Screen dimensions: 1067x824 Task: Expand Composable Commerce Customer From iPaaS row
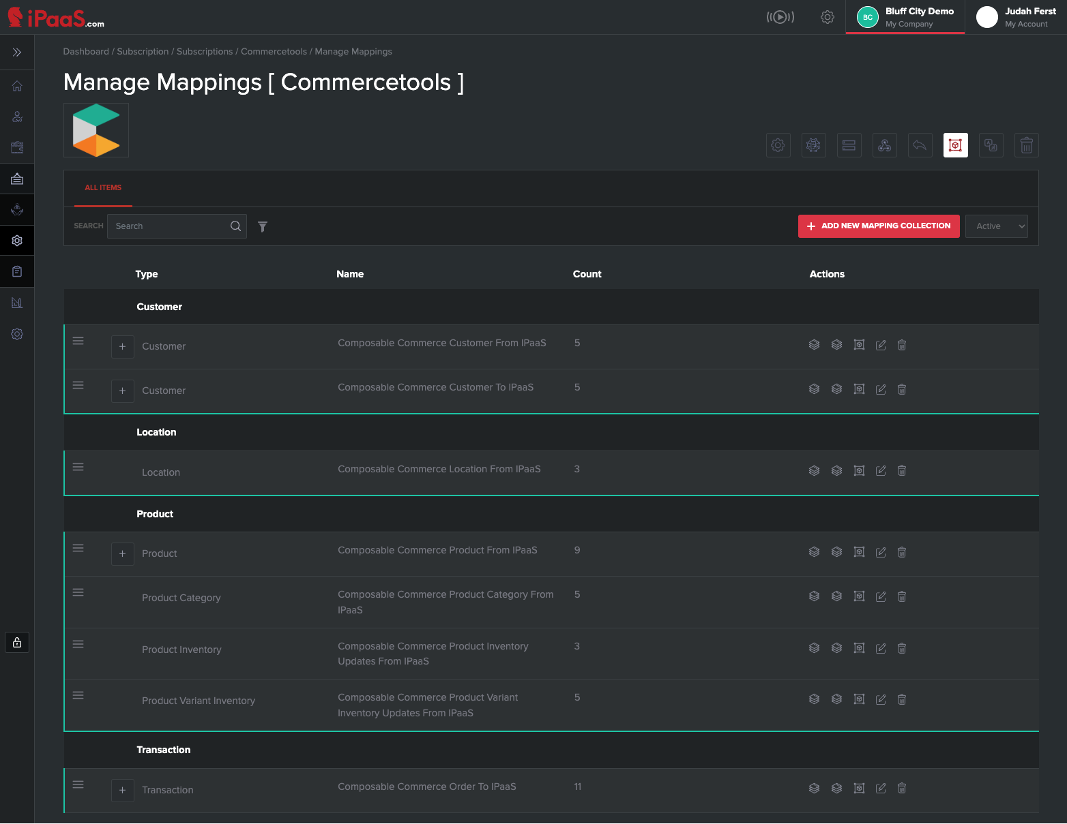click(123, 346)
